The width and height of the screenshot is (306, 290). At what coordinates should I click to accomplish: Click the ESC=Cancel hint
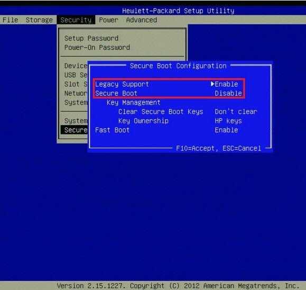coord(242,149)
